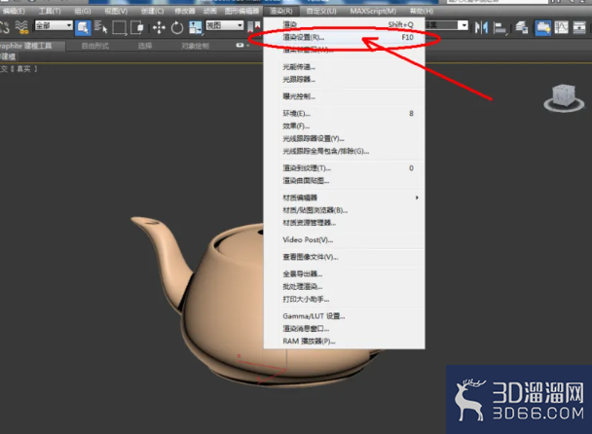The height and width of the screenshot is (434, 592).
Task: Open the 动画 menu
Action: click(x=210, y=11)
